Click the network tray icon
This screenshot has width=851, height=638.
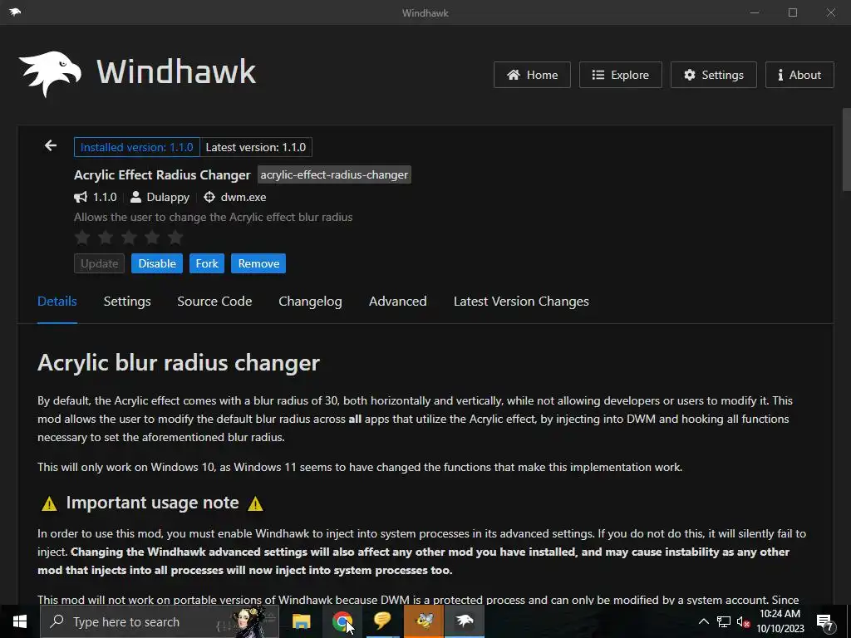pos(724,621)
